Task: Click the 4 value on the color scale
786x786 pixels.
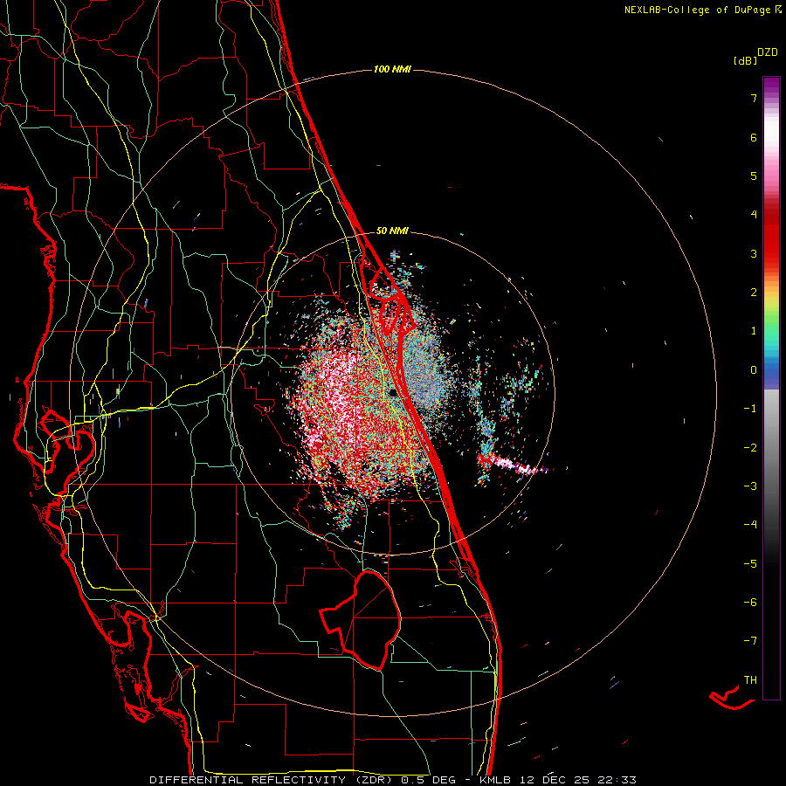Action: coord(754,215)
